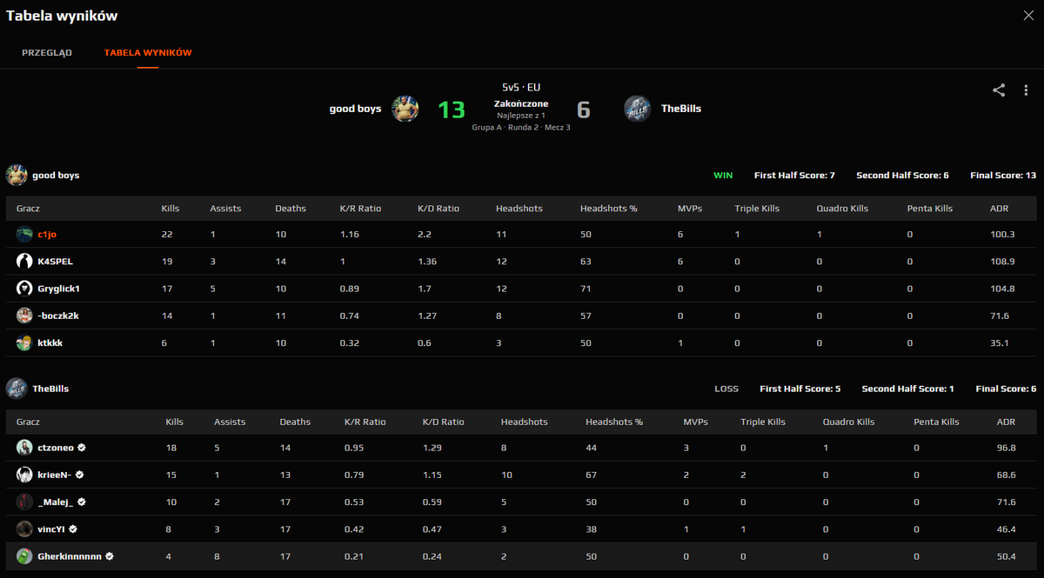The image size is (1044, 578).
Task: Open TheBills team name in score header
Action: tap(681, 109)
